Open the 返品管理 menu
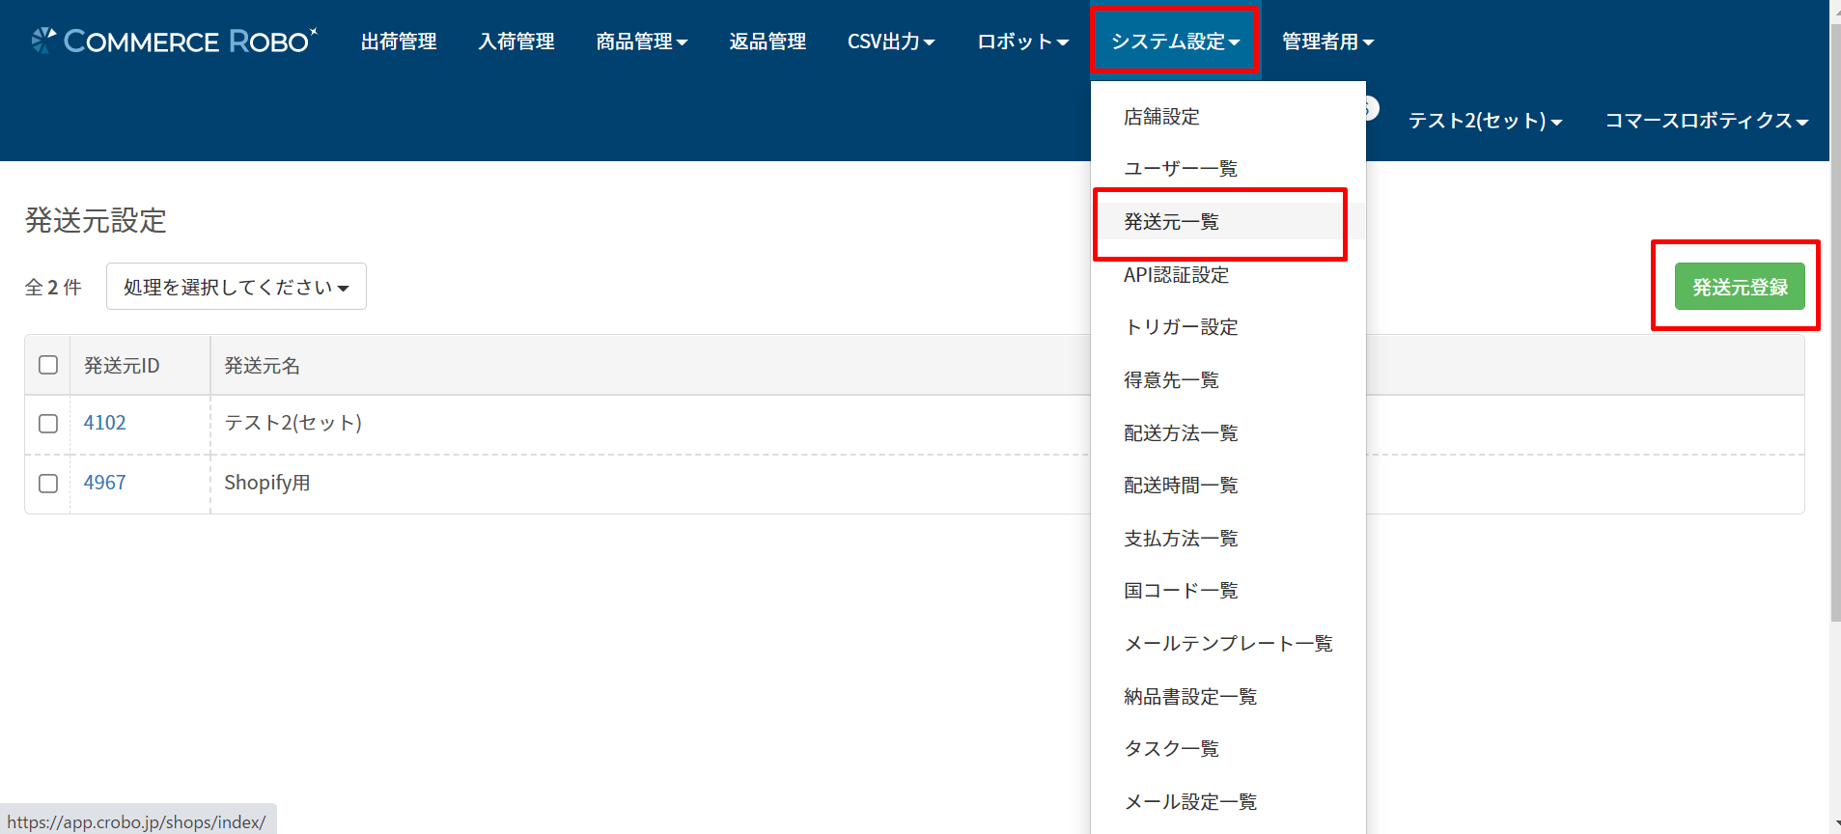This screenshot has width=1841, height=834. pos(767,42)
